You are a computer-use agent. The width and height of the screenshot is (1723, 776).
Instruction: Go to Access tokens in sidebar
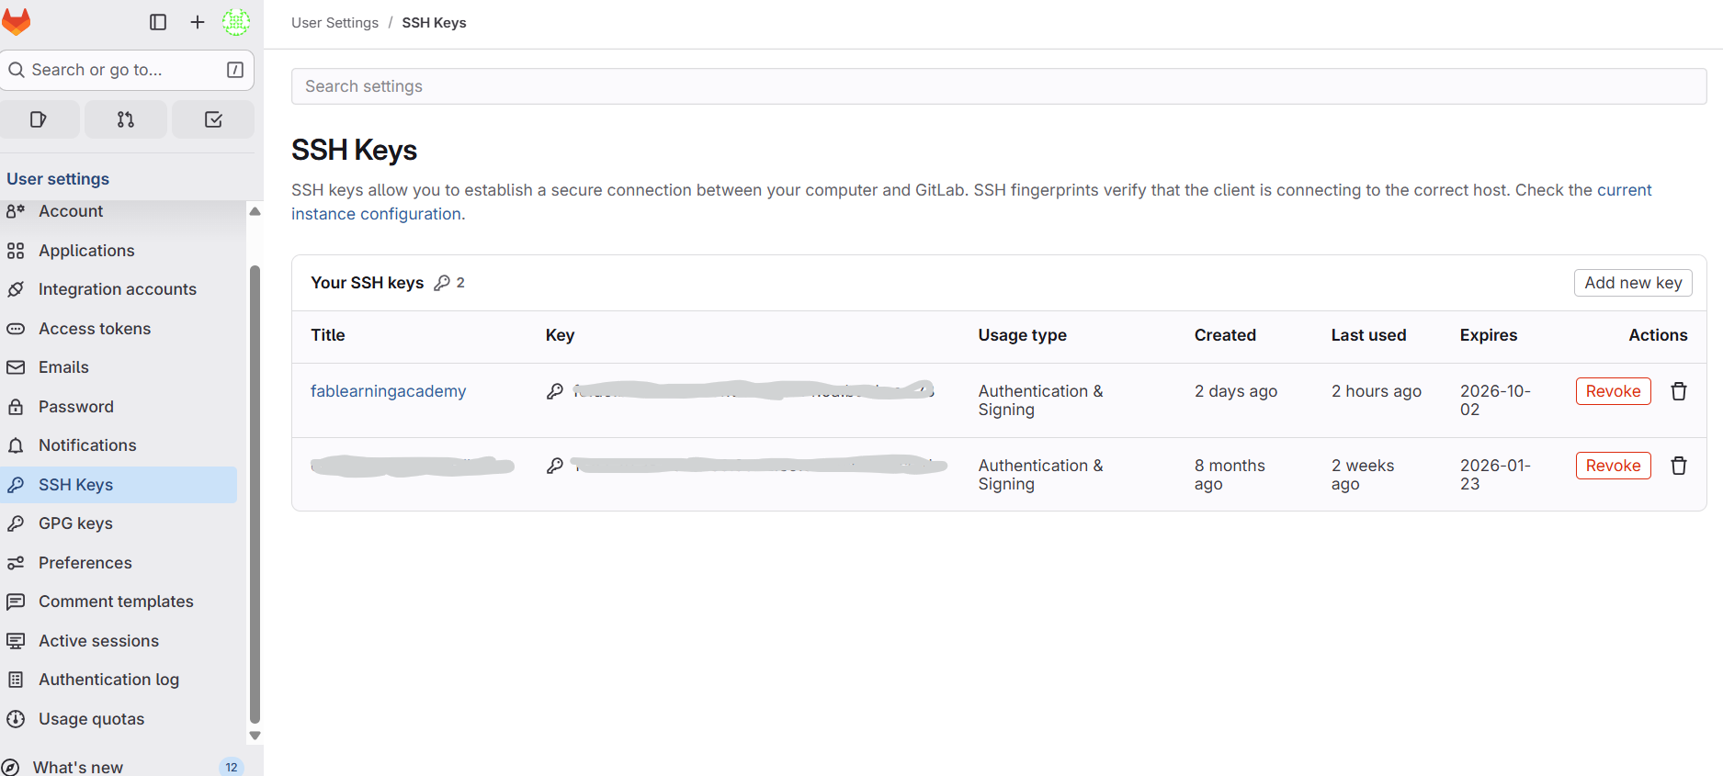pyautogui.click(x=94, y=329)
